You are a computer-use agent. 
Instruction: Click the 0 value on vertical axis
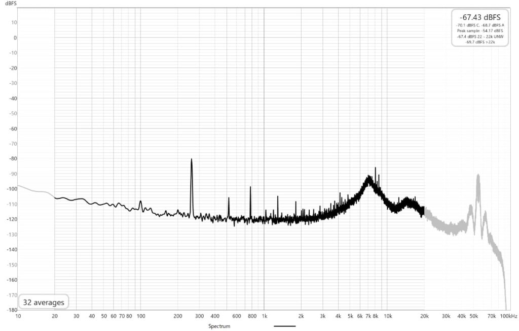[x=15, y=38]
